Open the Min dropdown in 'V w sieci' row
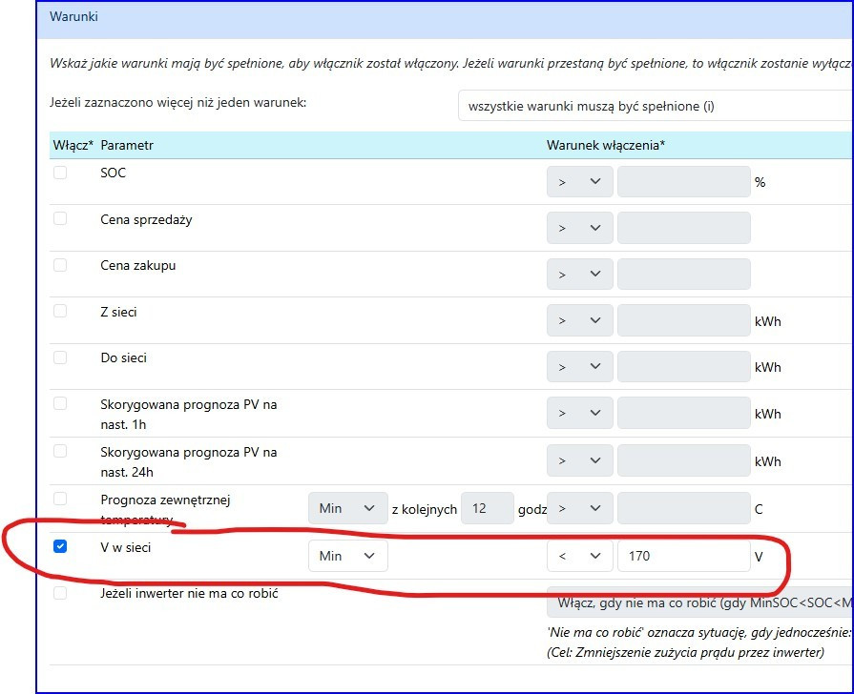The width and height of the screenshot is (854, 694). click(x=347, y=556)
